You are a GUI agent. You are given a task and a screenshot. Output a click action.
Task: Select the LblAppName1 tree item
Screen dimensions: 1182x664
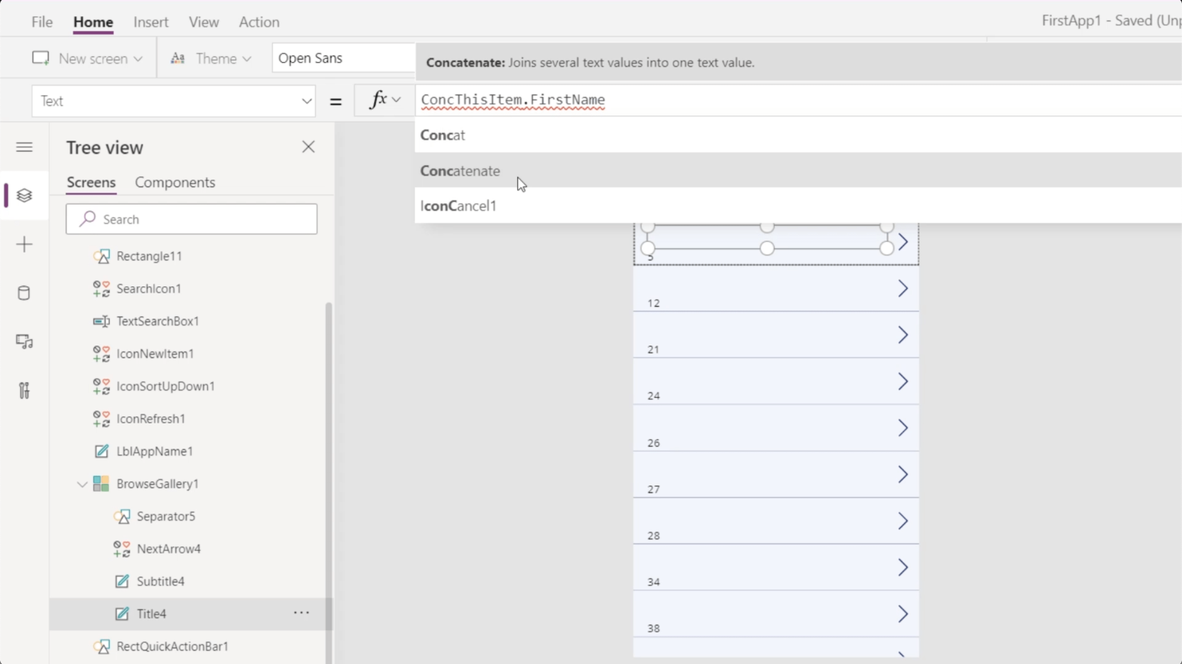190,451
